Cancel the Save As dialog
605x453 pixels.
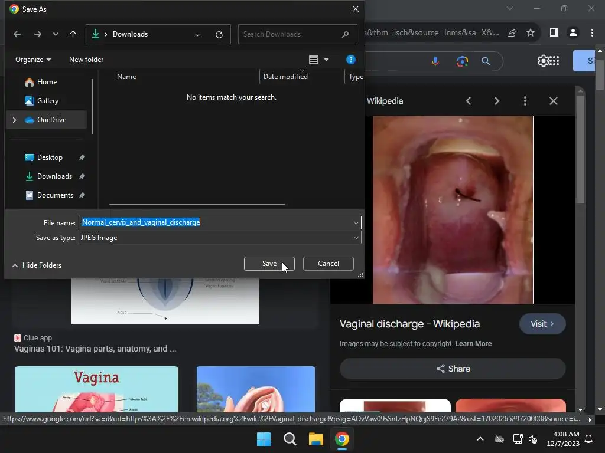(328, 264)
